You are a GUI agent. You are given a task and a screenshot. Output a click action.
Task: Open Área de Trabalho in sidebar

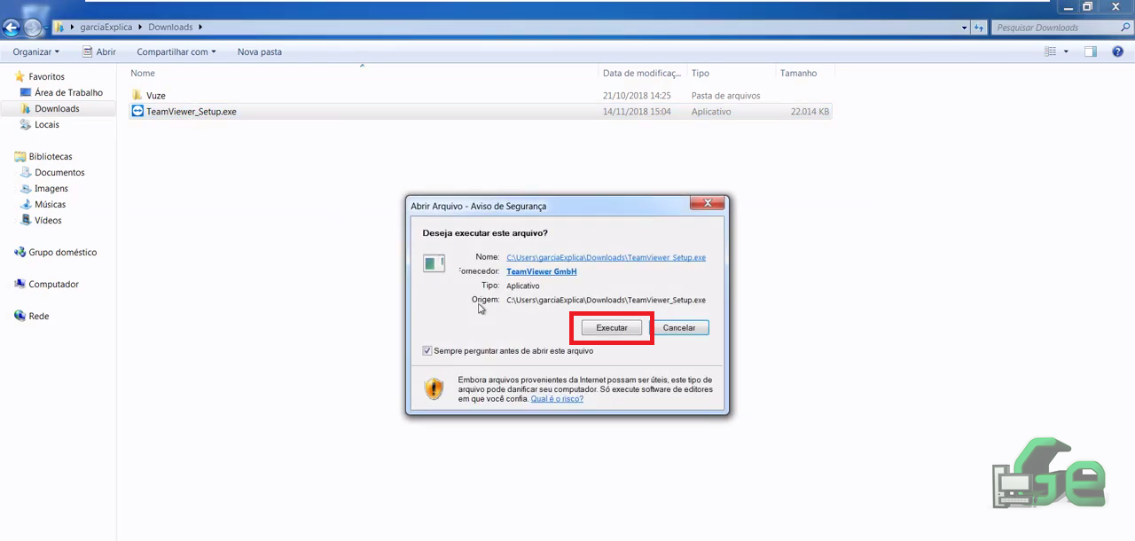tap(61, 92)
